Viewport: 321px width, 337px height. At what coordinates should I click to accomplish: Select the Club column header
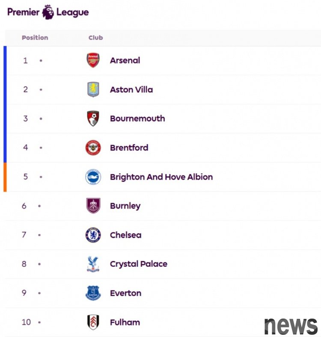point(95,38)
